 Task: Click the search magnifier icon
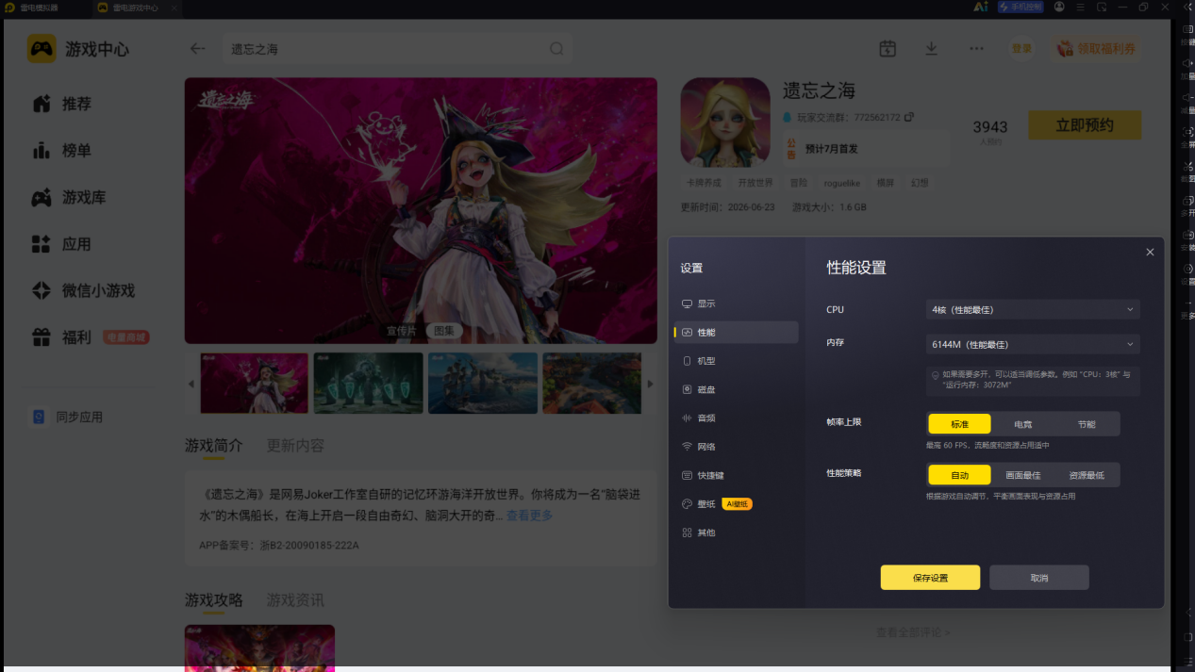tap(556, 49)
